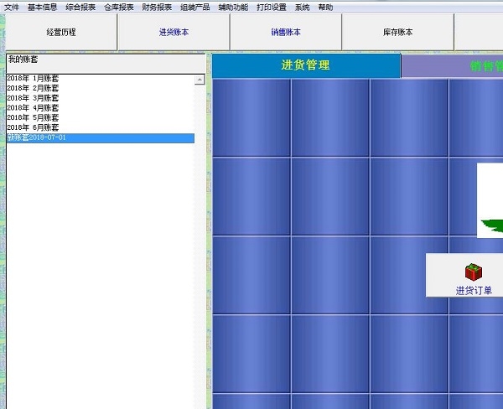Open the 打印设置 menu
503x409 pixels.
272,7
